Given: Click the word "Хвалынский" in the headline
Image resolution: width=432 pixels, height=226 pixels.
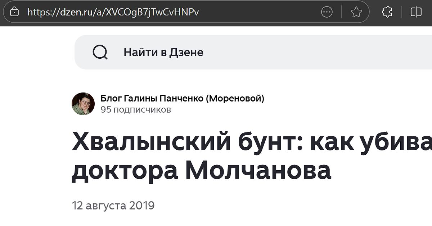Looking at the screenshot, I should (x=151, y=142).
